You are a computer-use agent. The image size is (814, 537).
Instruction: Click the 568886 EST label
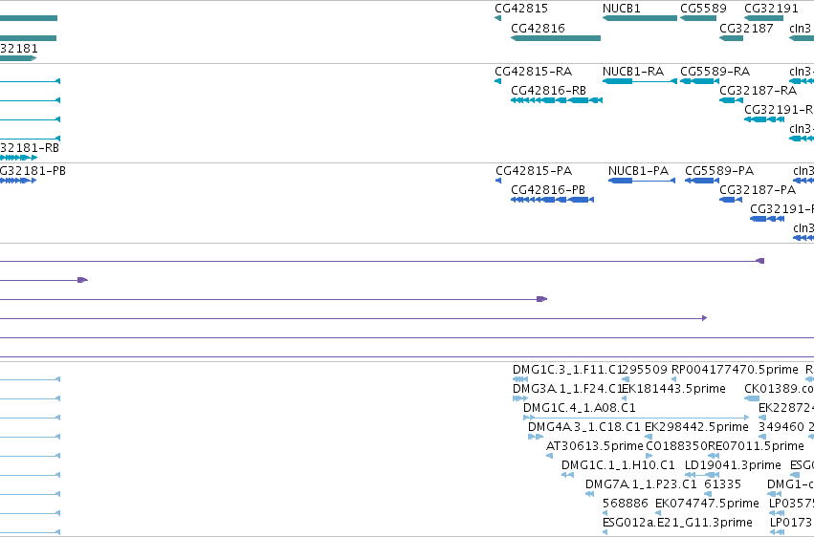tap(625, 504)
